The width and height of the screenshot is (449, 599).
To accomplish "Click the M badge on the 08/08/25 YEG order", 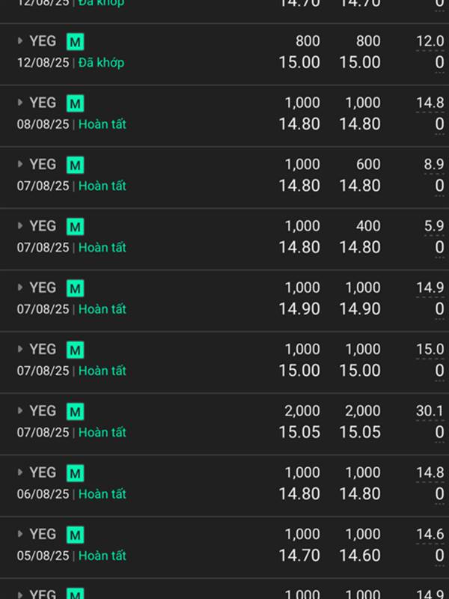I will [76, 103].
